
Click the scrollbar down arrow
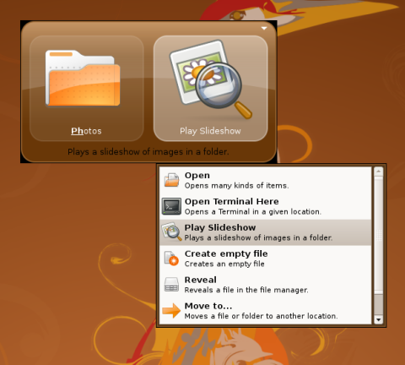[x=379, y=319]
